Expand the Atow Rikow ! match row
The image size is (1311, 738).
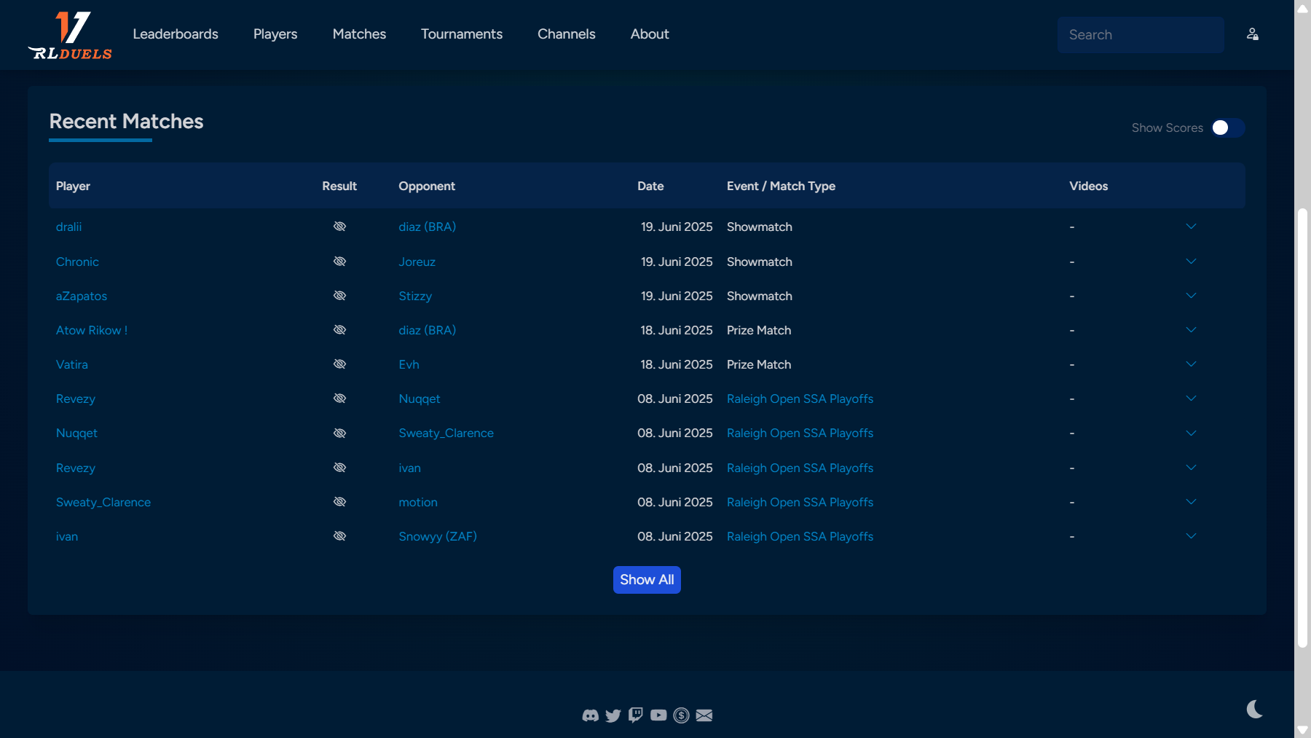tap(1191, 330)
